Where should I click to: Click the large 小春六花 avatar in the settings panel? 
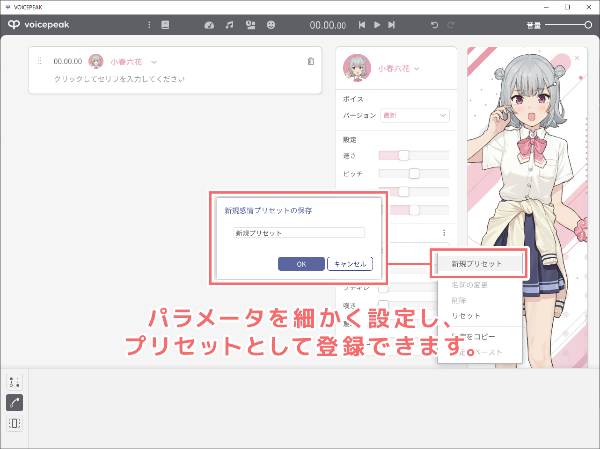click(357, 68)
